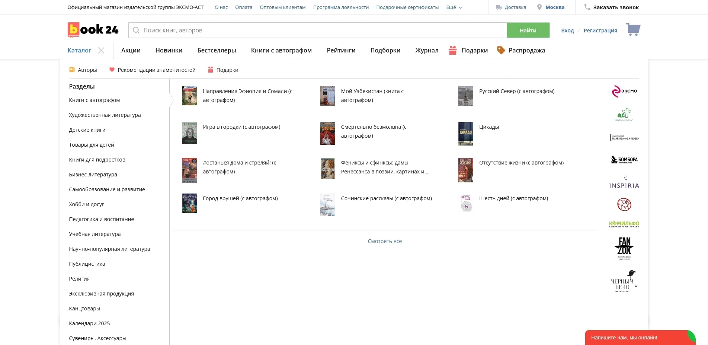
Task: Focus the book search input field
Action: (320, 30)
